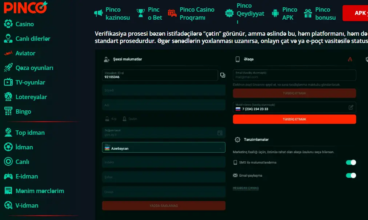Open Pinco APK menu item

pos(284,13)
